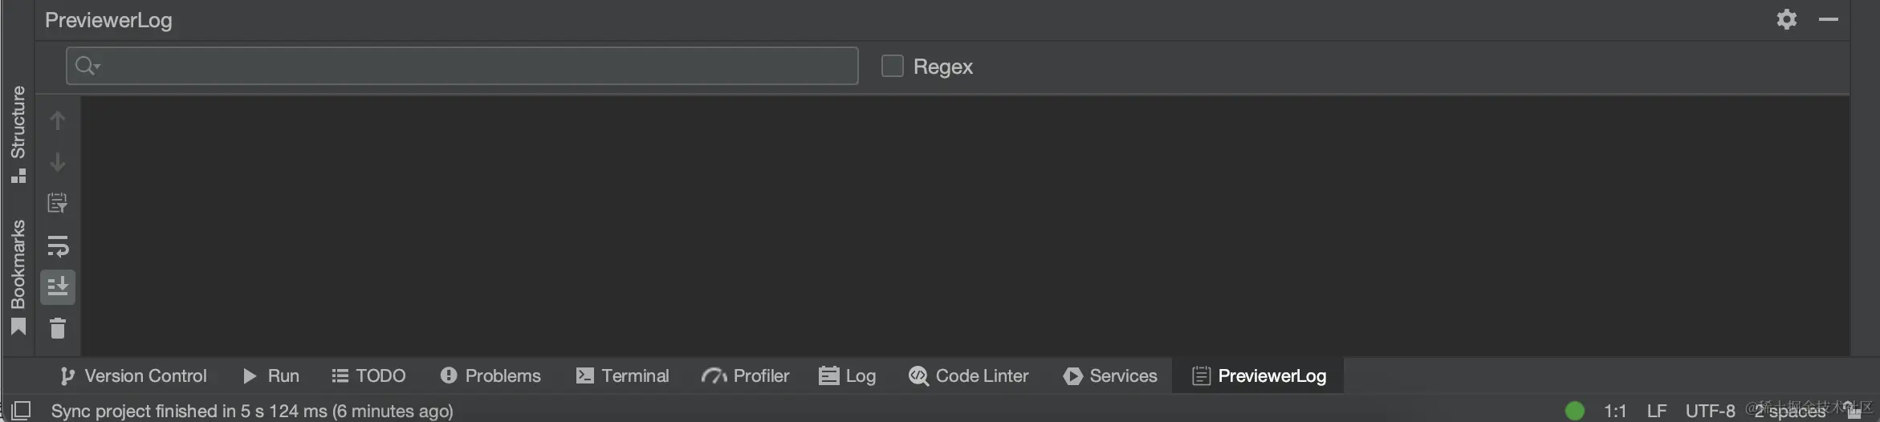Clear log with the trash icon
The height and width of the screenshot is (422, 1880).
58,328
